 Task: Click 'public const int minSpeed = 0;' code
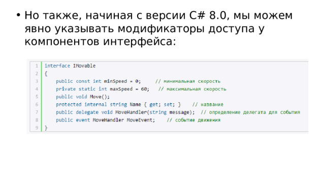[98, 81]
